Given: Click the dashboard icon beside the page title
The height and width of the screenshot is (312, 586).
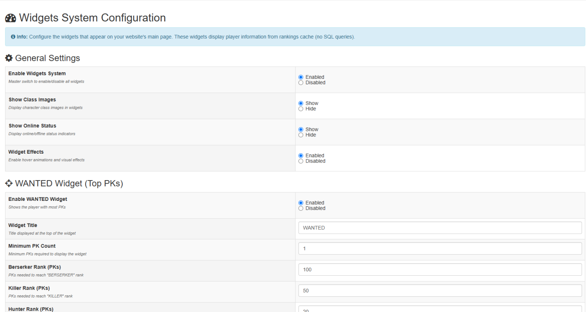Looking at the screenshot, I should point(11,18).
